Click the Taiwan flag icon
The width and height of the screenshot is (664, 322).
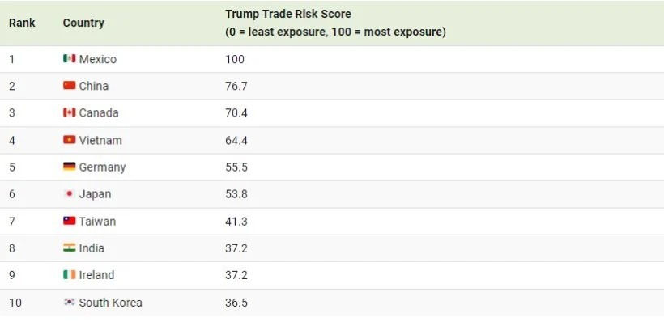coord(70,221)
